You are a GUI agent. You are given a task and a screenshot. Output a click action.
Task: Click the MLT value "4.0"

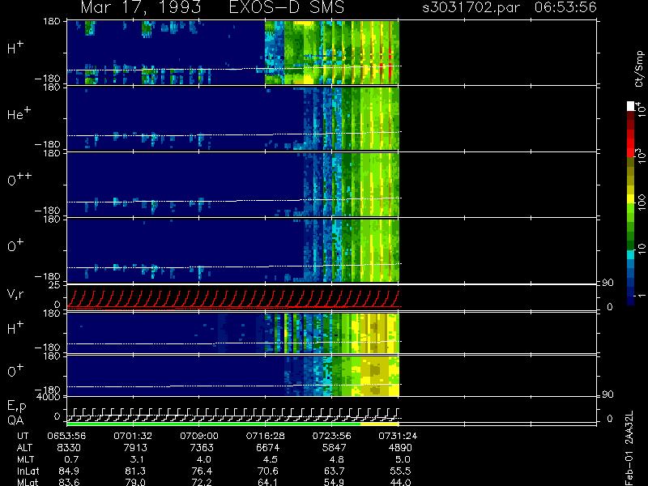click(204, 459)
